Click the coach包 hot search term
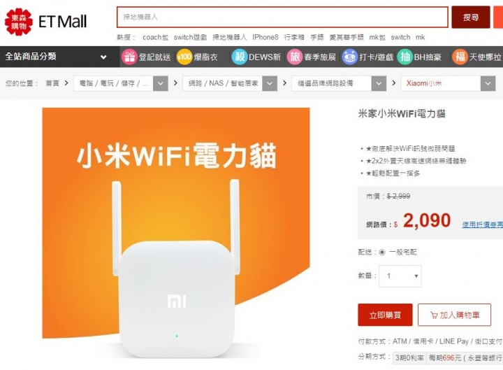 tap(155, 37)
